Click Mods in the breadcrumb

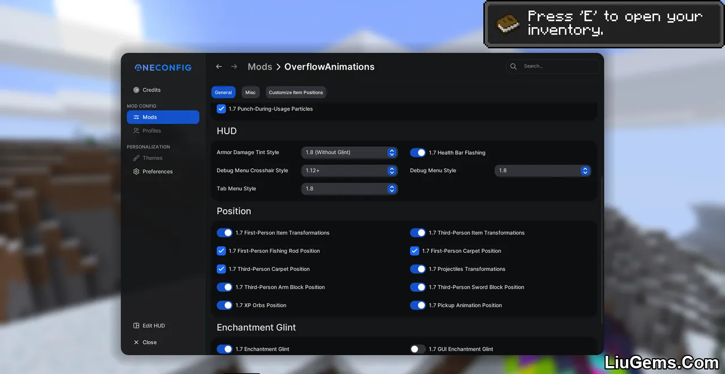click(x=260, y=67)
